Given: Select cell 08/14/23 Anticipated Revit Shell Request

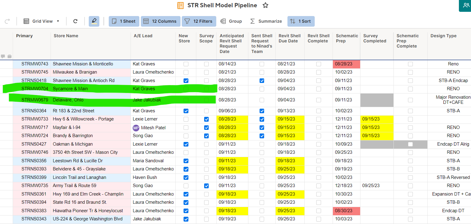Looking at the screenshot, I should (232, 64).
